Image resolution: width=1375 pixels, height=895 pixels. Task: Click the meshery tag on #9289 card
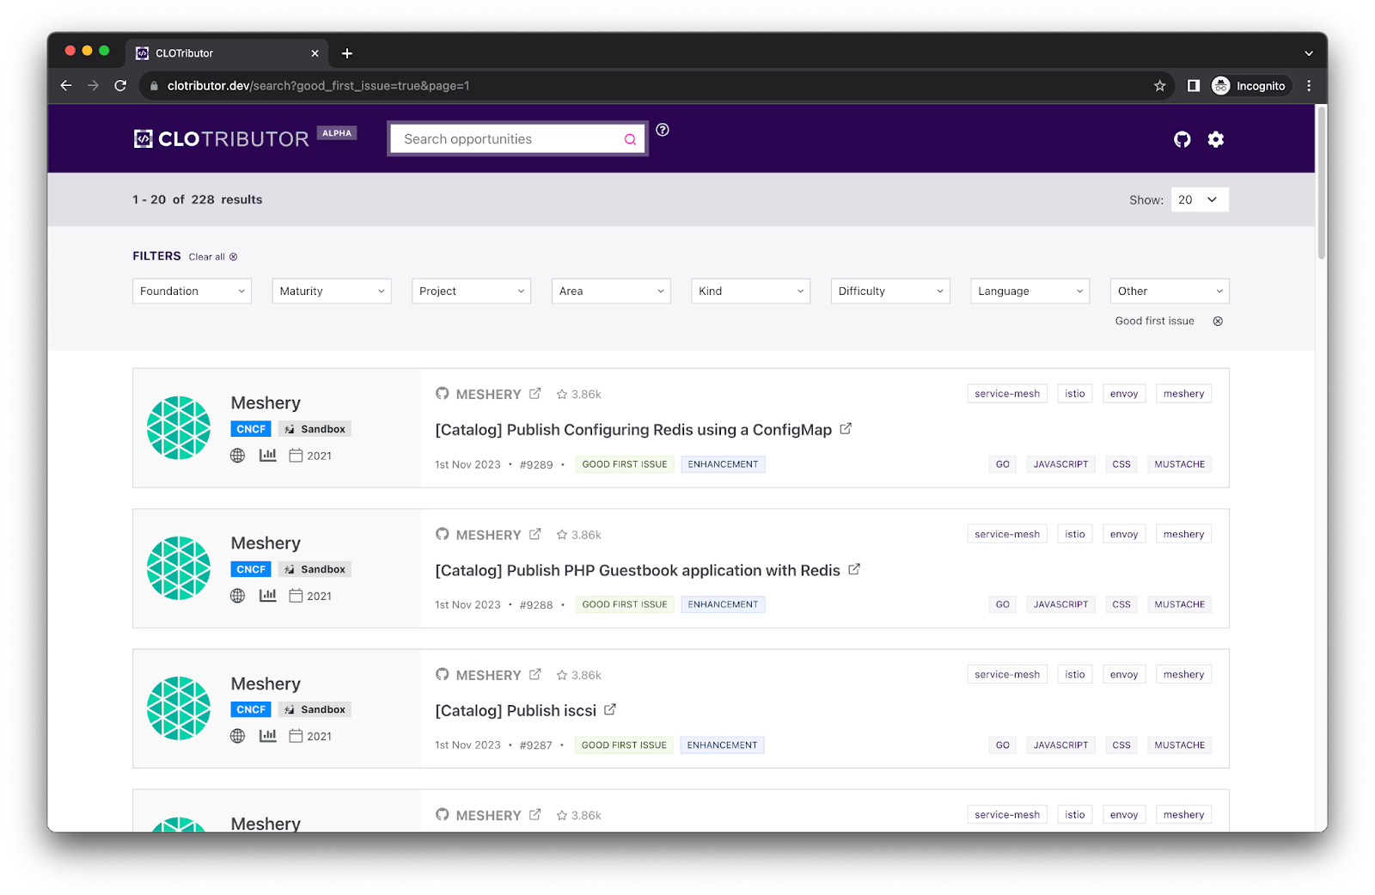[1183, 394]
